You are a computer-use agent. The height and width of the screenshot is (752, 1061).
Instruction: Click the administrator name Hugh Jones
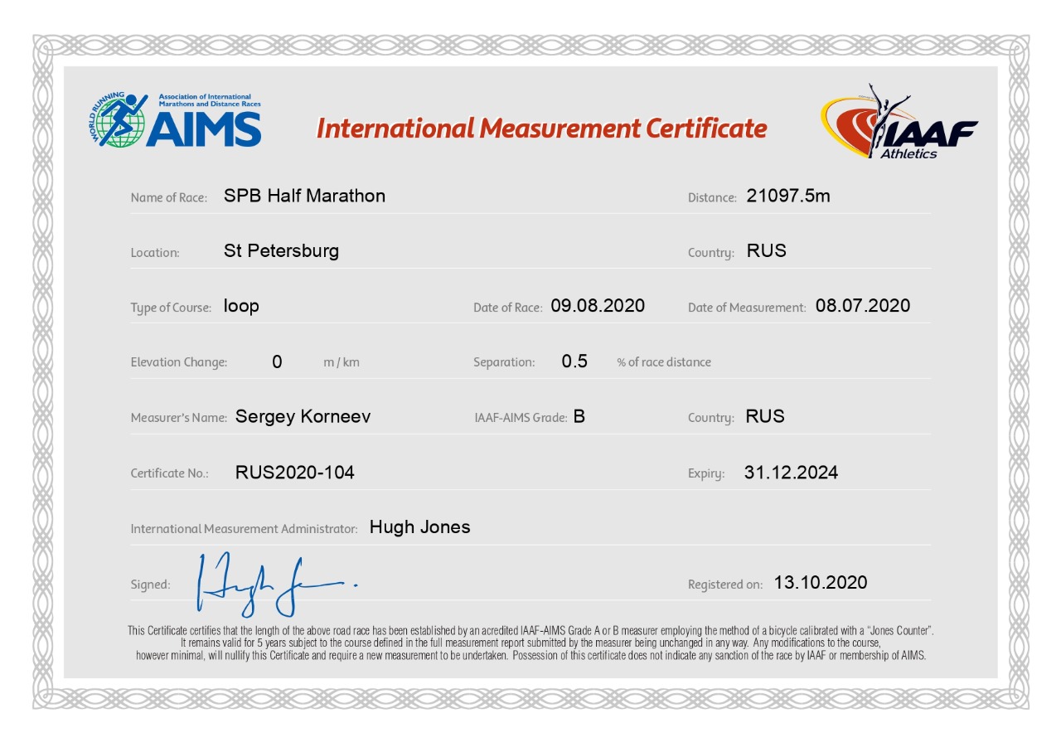coord(419,527)
